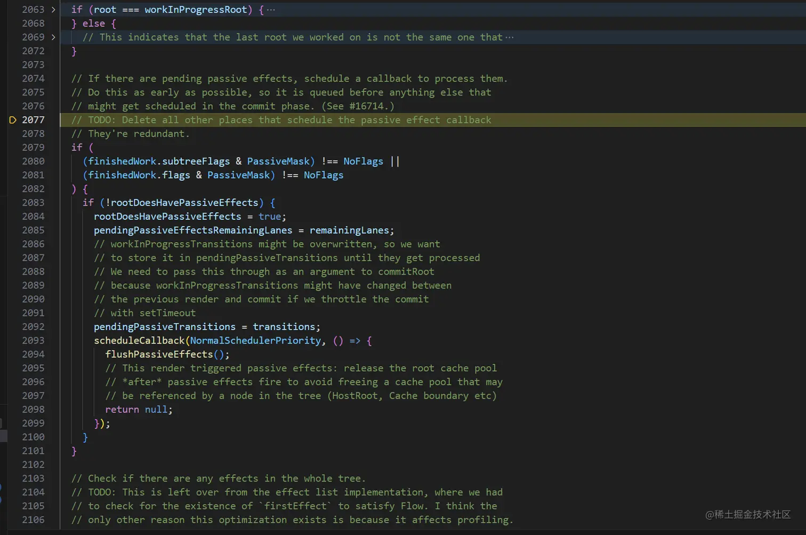This screenshot has height=535, width=806.
Task: Unfold the collapsed comment at line 2069
Action: point(53,37)
